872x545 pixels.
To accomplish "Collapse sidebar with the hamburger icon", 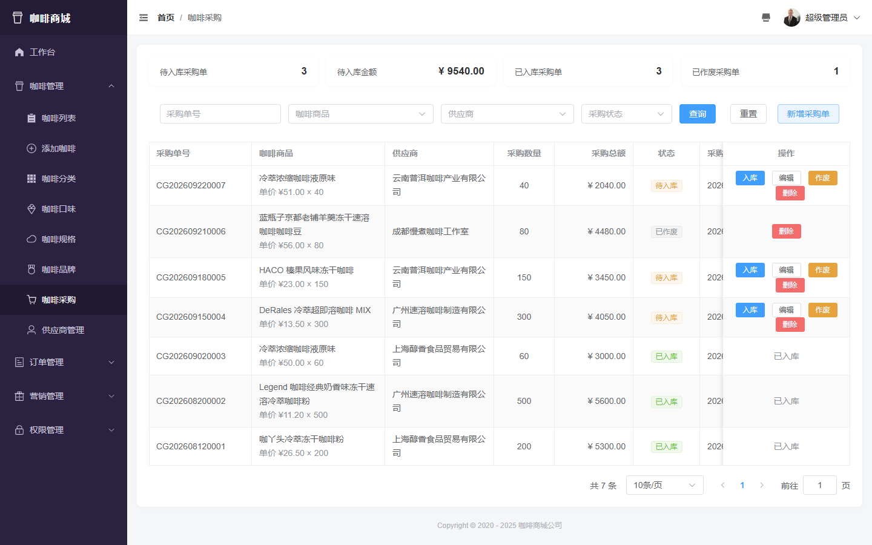I will [x=144, y=18].
